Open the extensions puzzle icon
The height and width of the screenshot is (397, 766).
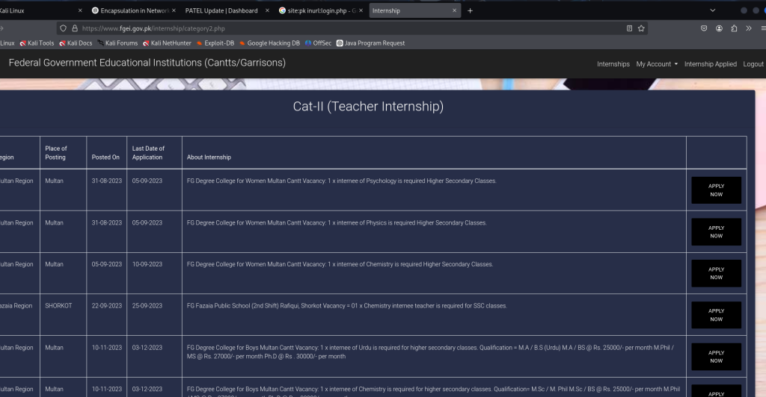[734, 28]
